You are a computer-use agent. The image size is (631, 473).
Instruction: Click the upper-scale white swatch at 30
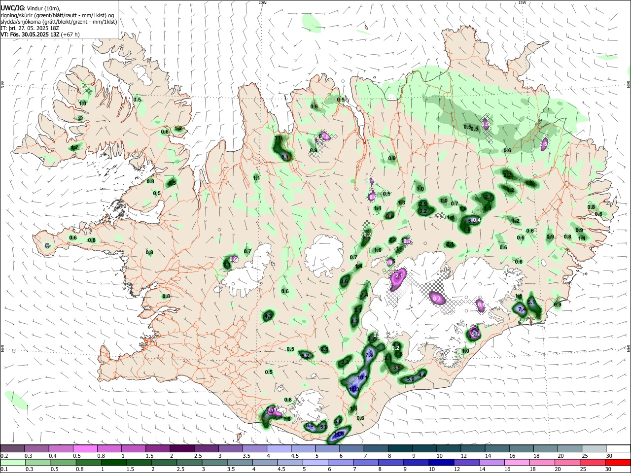(618, 448)
